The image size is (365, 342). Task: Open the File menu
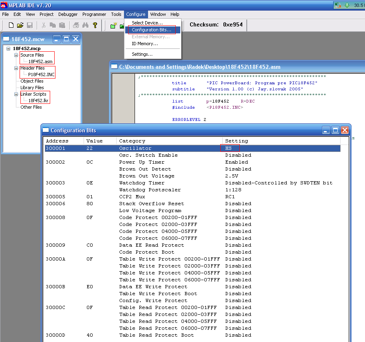(5, 14)
